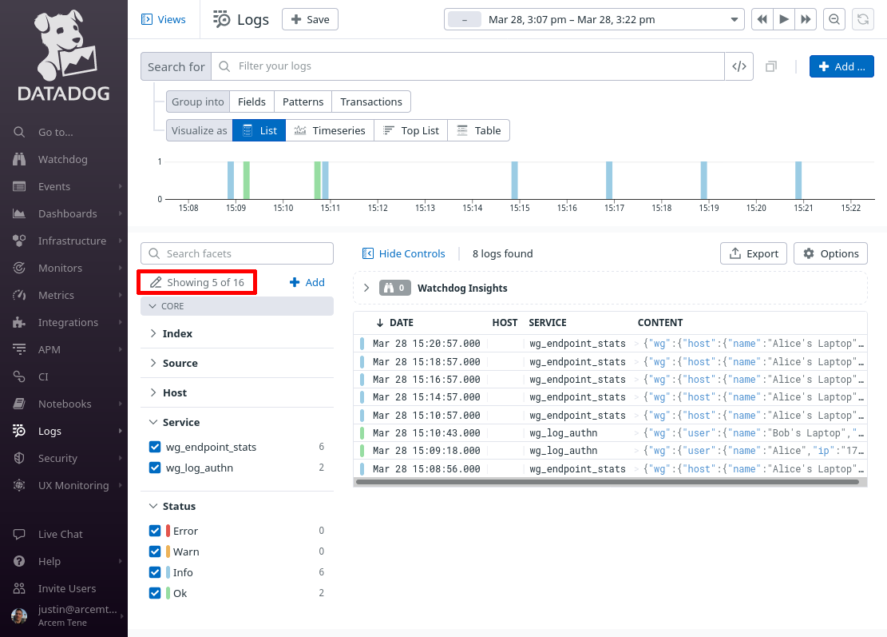Click the APM sidebar icon
This screenshot has width=887, height=637.
[x=19, y=349]
